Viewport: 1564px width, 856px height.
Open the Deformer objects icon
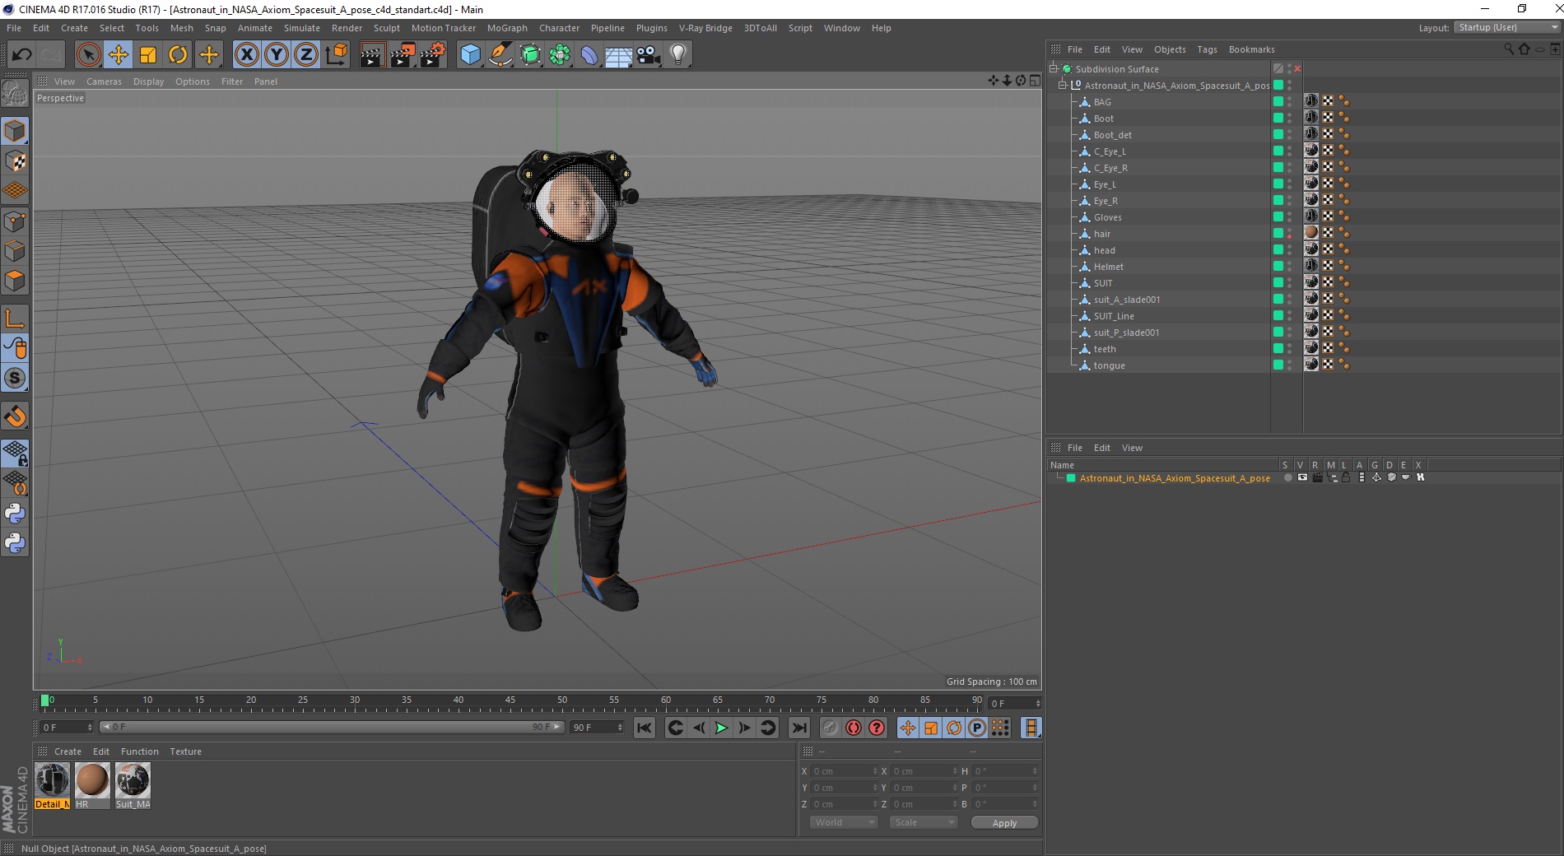(x=589, y=55)
